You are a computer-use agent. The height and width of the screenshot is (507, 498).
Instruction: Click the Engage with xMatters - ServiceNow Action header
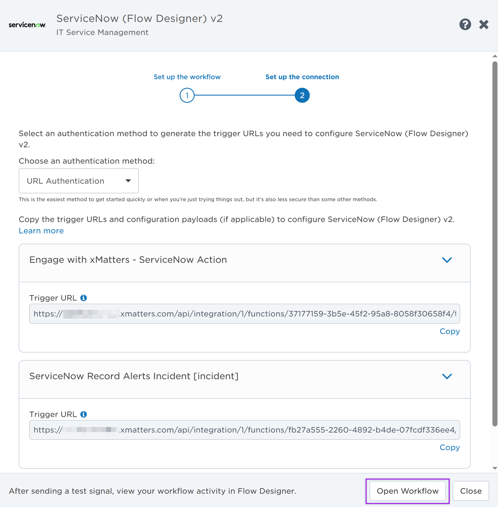245,263
